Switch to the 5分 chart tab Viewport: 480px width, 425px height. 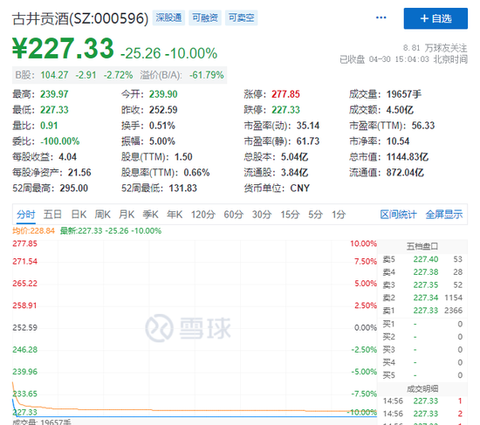[x=315, y=215]
